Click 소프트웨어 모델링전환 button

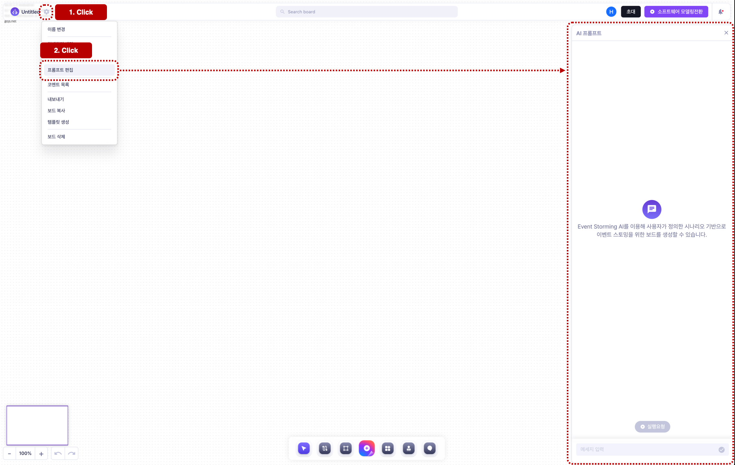pos(676,12)
